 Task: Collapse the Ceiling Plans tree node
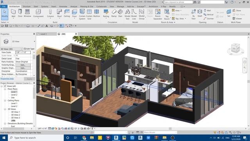(5, 100)
